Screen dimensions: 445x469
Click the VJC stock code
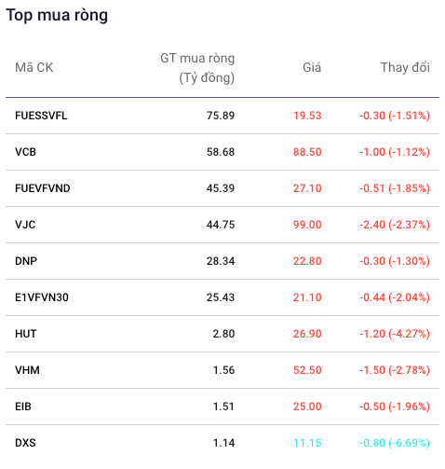tap(25, 225)
